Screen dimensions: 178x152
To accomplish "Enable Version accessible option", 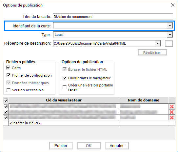I will [x=9, y=90].
